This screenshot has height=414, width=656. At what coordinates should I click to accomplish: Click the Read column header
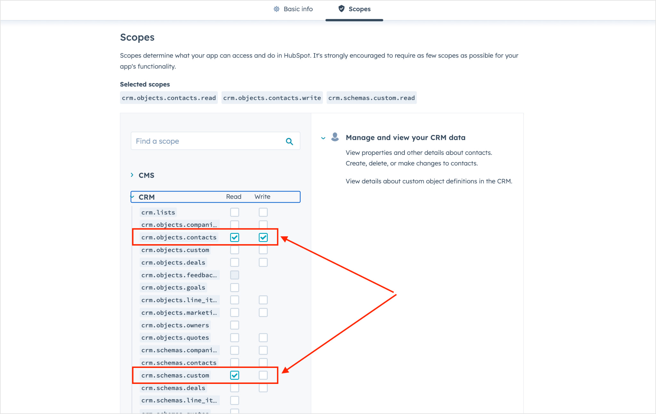(234, 196)
